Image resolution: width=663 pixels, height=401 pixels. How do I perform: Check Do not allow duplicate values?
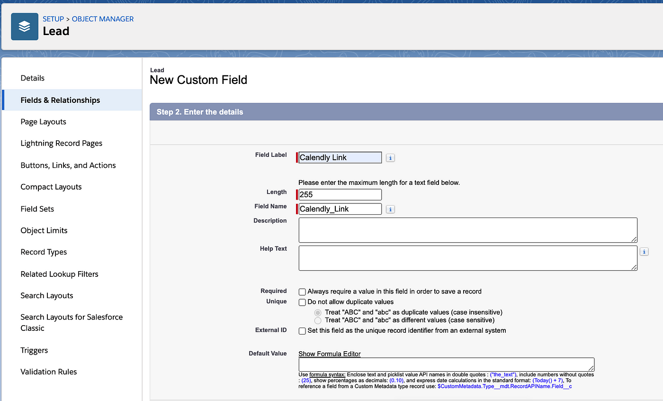pyautogui.click(x=302, y=302)
